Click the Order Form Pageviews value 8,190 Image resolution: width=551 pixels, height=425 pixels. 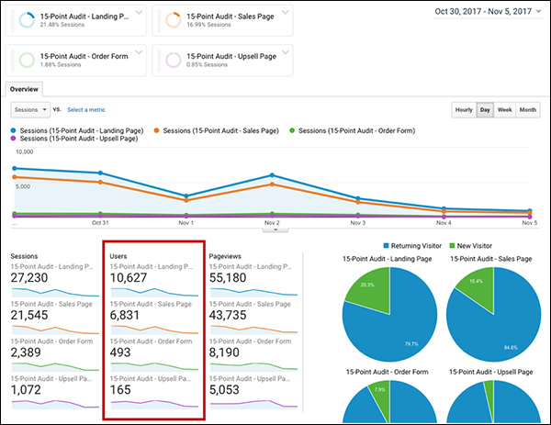pos(224,352)
